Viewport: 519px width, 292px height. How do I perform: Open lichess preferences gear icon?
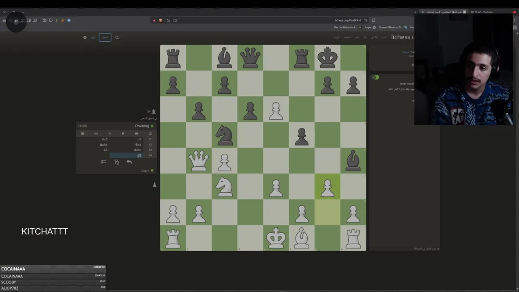coord(85,37)
